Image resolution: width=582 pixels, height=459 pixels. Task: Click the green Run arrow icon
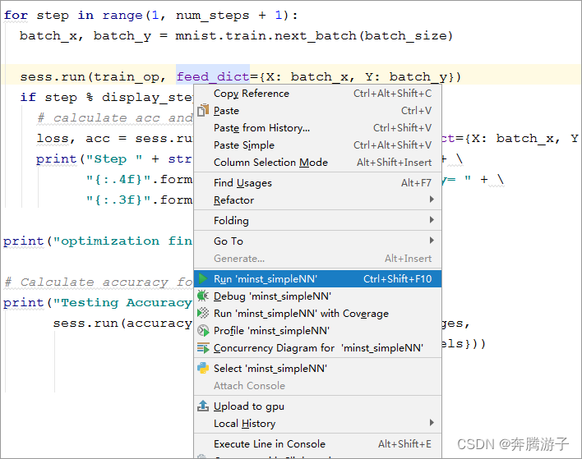click(203, 279)
